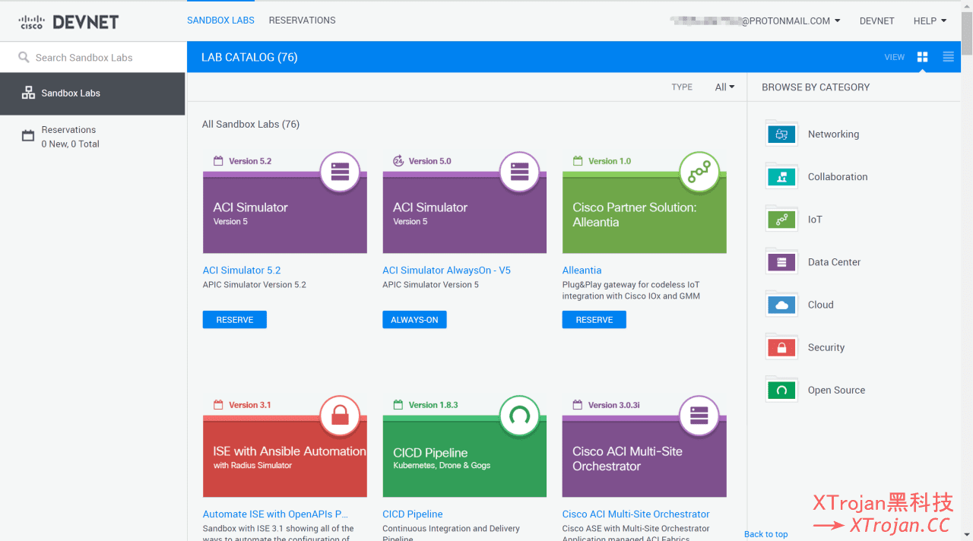973x541 pixels.
Task: Select the Open Source category icon
Action: coord(781,390)
